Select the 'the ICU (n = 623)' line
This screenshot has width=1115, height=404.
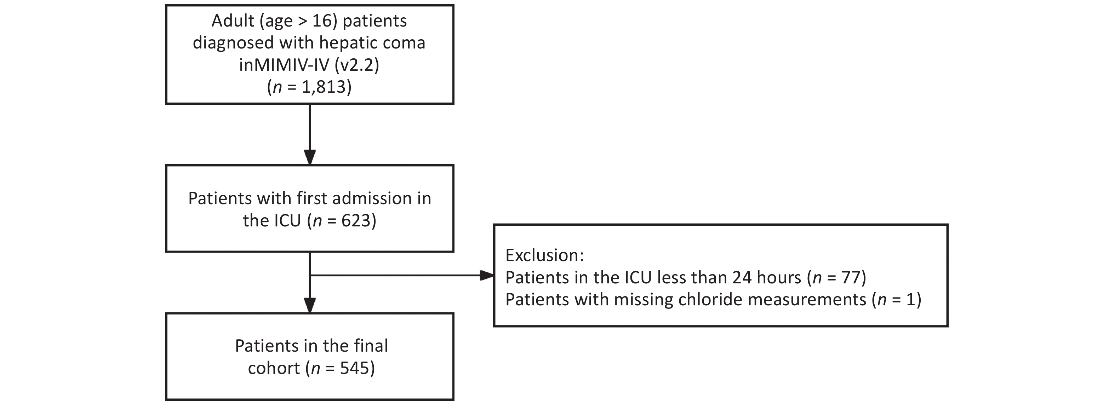pos(309,221)
